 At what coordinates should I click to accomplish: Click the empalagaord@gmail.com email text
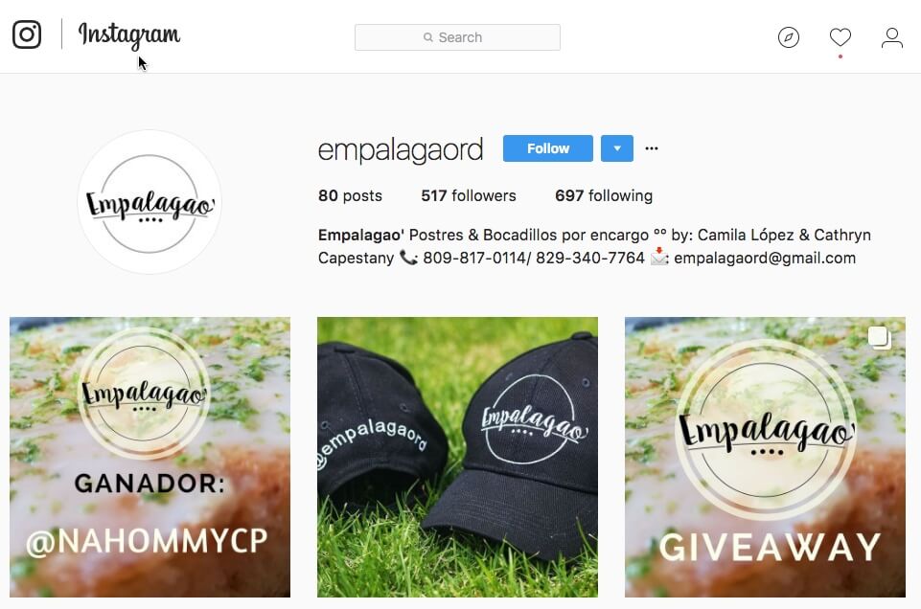point(765,259)
